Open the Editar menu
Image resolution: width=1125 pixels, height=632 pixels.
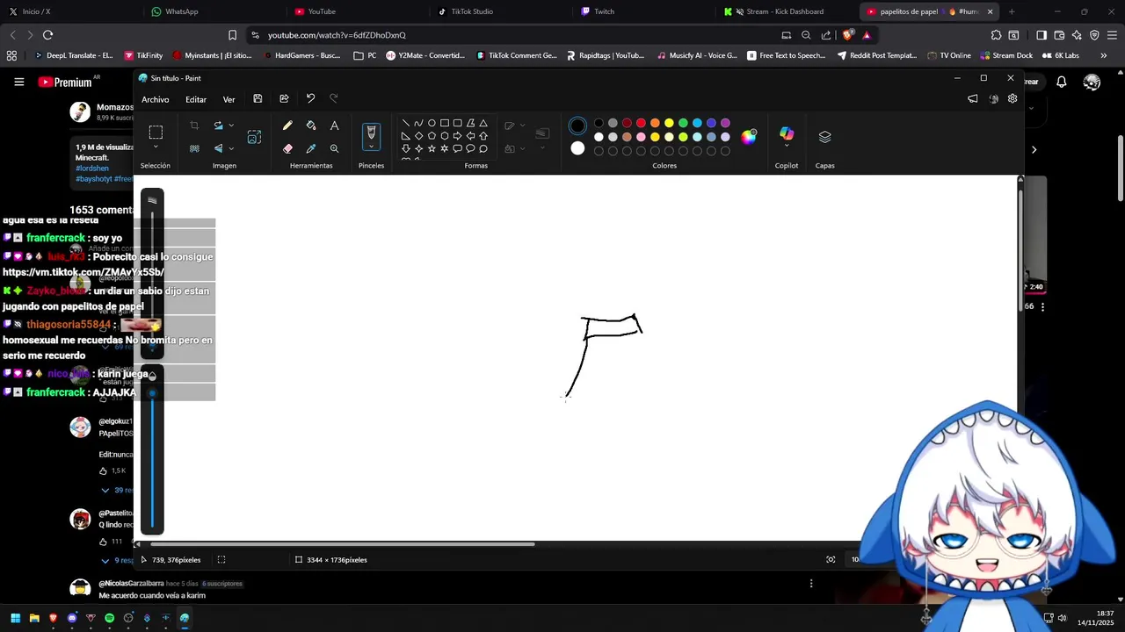coord(196,99)
